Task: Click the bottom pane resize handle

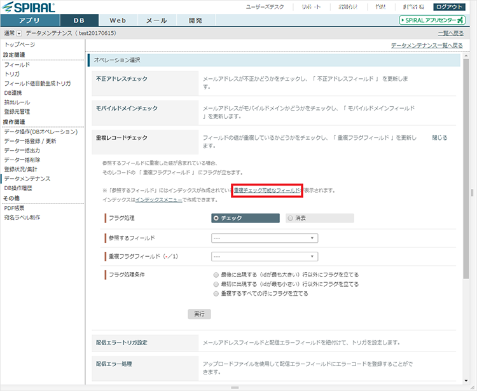Action: 235,387
